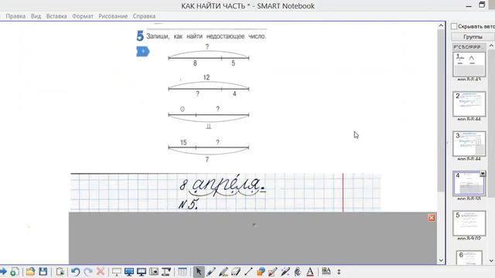Click the page scroll up arrow
This screenshot has height=278, width=495.
click(441, 25)
